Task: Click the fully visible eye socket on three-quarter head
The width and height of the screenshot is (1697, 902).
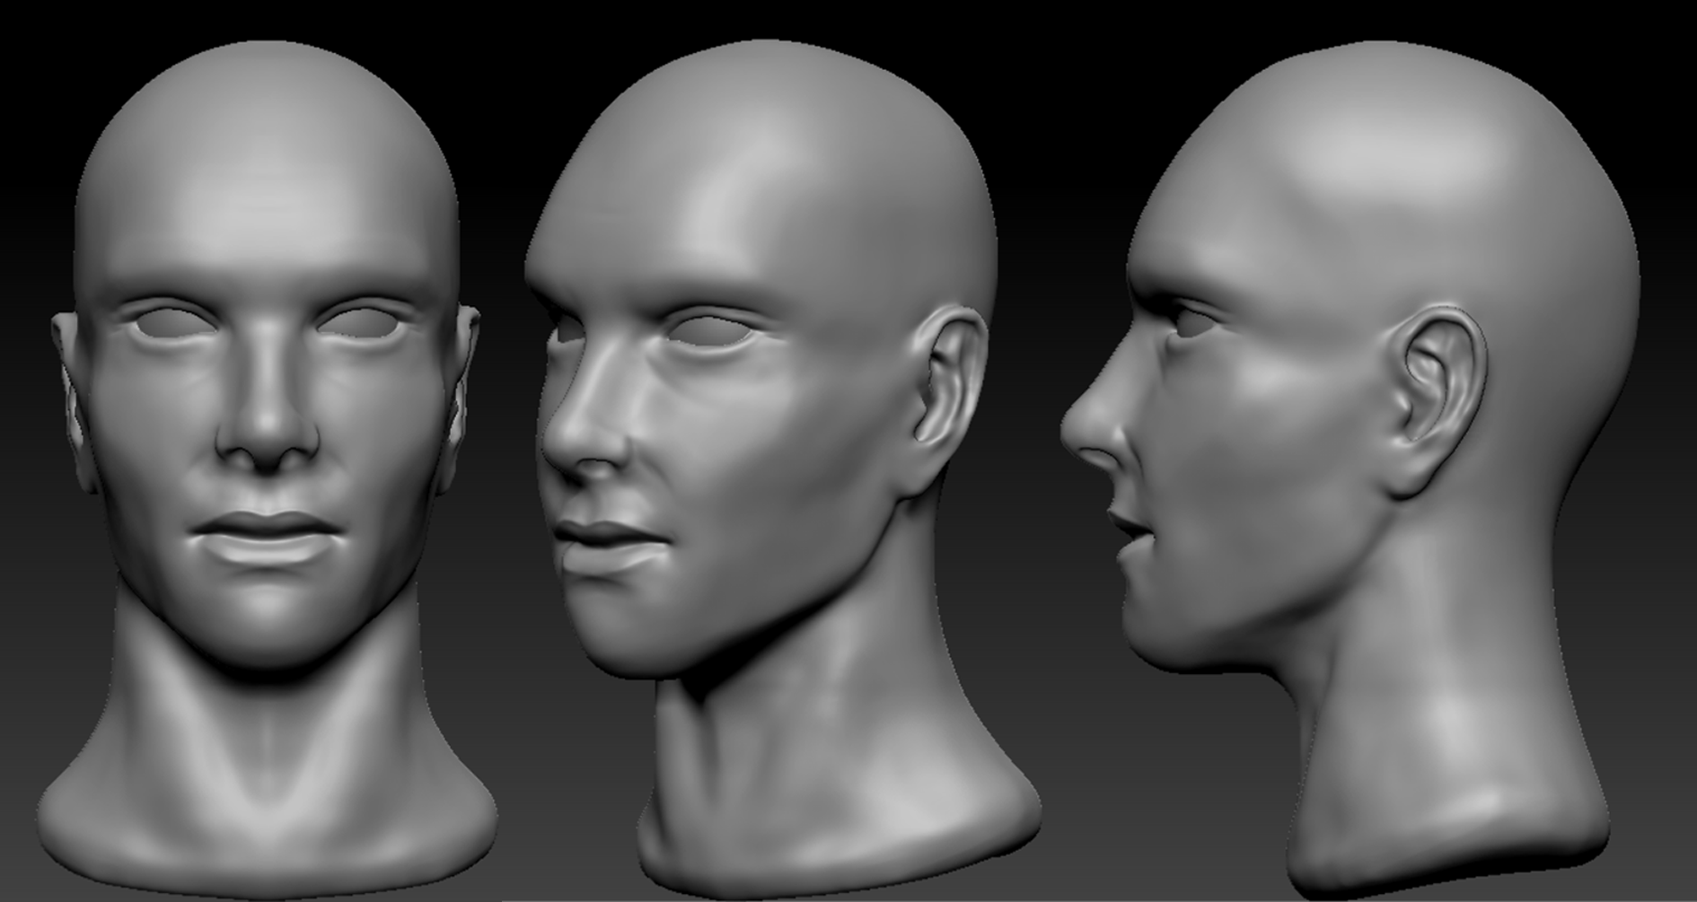Action: (x=709, y=331)
